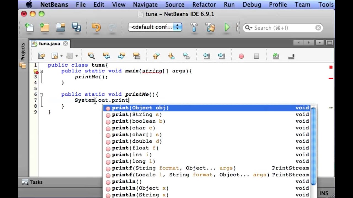Select print(Object obj) completion
This screenshot has height=198, width=353.
coord(207,108)
